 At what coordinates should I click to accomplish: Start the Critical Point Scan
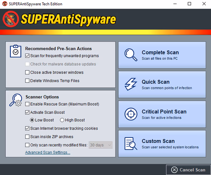(162, 114)
